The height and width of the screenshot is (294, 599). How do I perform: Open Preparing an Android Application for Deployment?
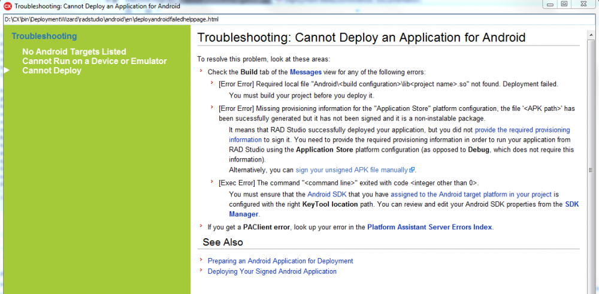(x=280, y=261)
